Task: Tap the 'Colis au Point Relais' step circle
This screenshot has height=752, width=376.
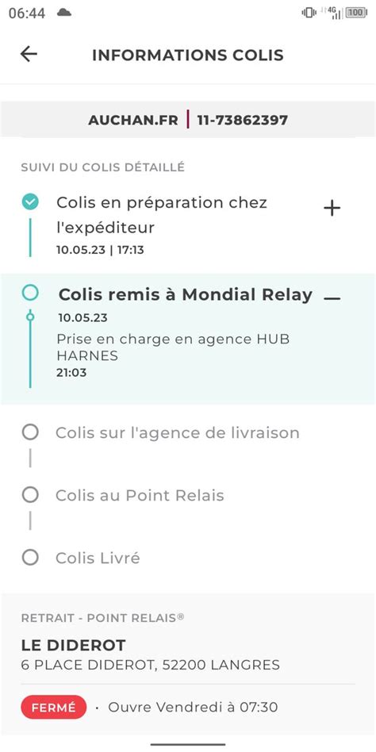Action: point(30,495)
